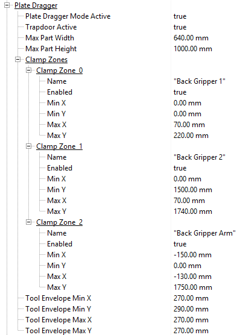Click the "Back Gripper 2" name value
Screen dimensions: 252x335
199,157
